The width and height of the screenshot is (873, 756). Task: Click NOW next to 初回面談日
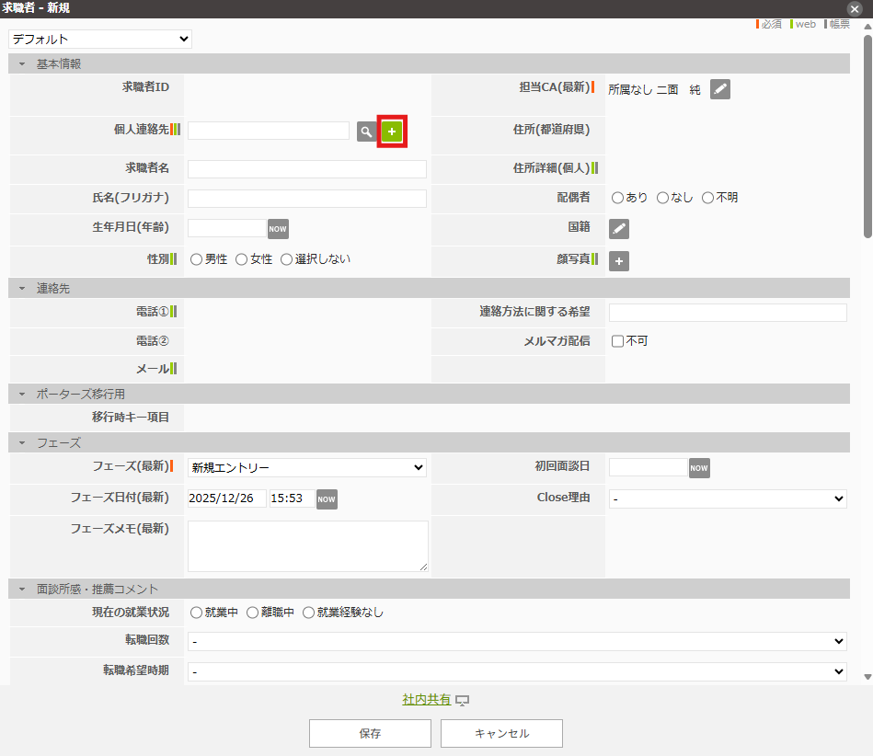[699, 467]
